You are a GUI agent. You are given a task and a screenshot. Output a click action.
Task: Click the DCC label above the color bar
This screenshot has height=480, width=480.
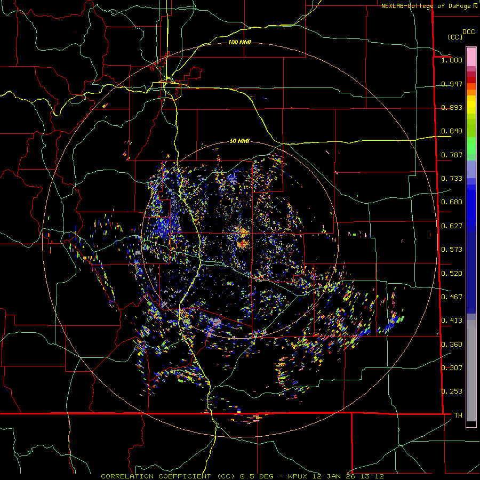pyautogui.click(x=469, y=32)
